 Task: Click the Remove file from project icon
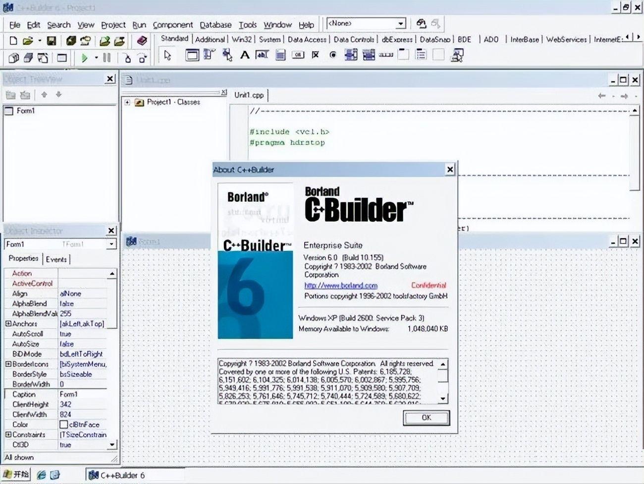pos(119,41)
